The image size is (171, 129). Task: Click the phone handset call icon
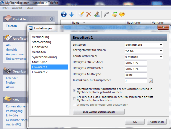tap(106, 14)
